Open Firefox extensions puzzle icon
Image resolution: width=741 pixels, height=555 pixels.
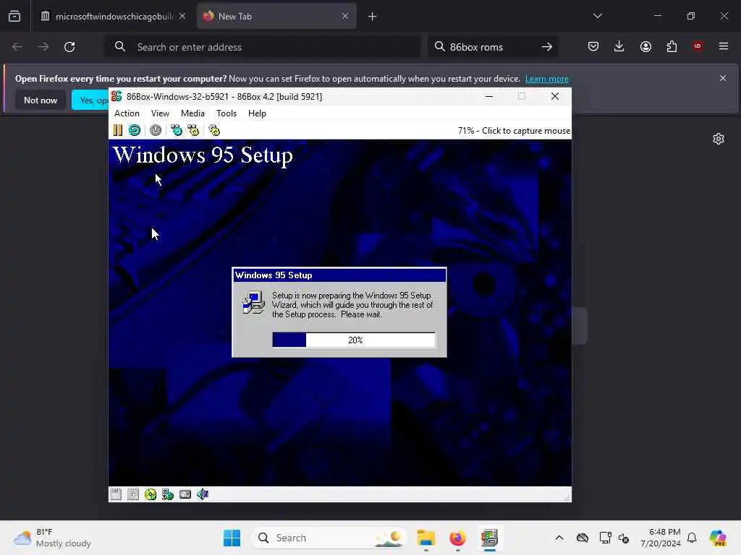pyautogui.click(x=672, y=46)
